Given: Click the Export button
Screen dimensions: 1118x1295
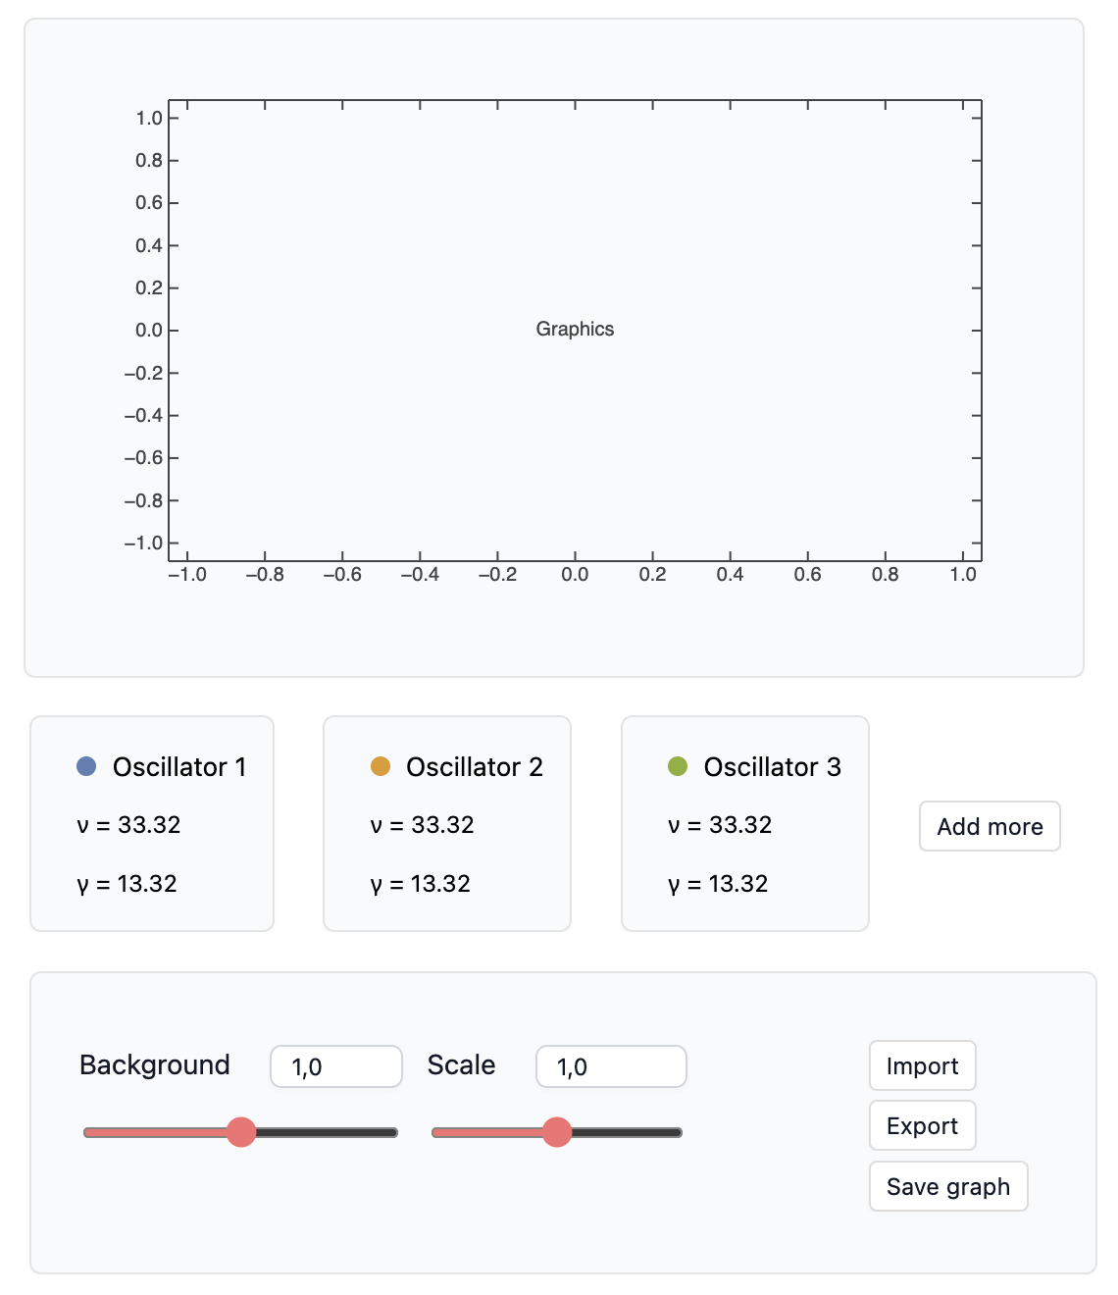Looking at the screenshot, I should click(922, 1125).
